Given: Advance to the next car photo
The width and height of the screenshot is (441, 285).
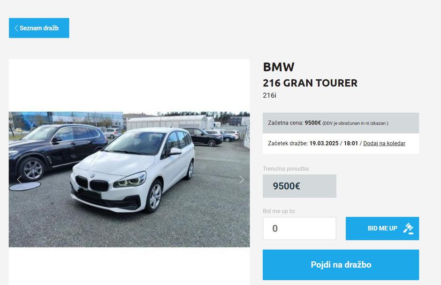Looking at the screenshot, I should click(x=241, y=179).
